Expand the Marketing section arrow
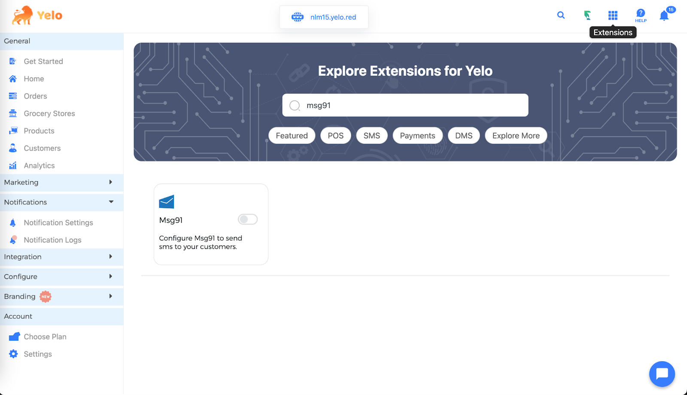The width and height of the screenshot is (687, 395). point(111,182)
